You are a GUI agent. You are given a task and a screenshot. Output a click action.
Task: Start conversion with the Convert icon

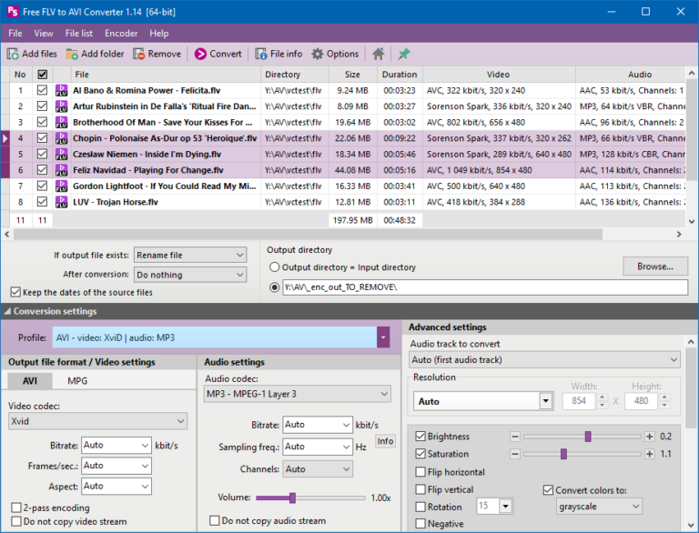coord(200,54)
